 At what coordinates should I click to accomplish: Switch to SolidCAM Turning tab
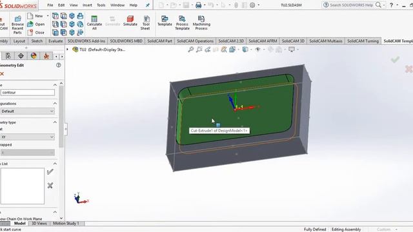click(363, 41)
